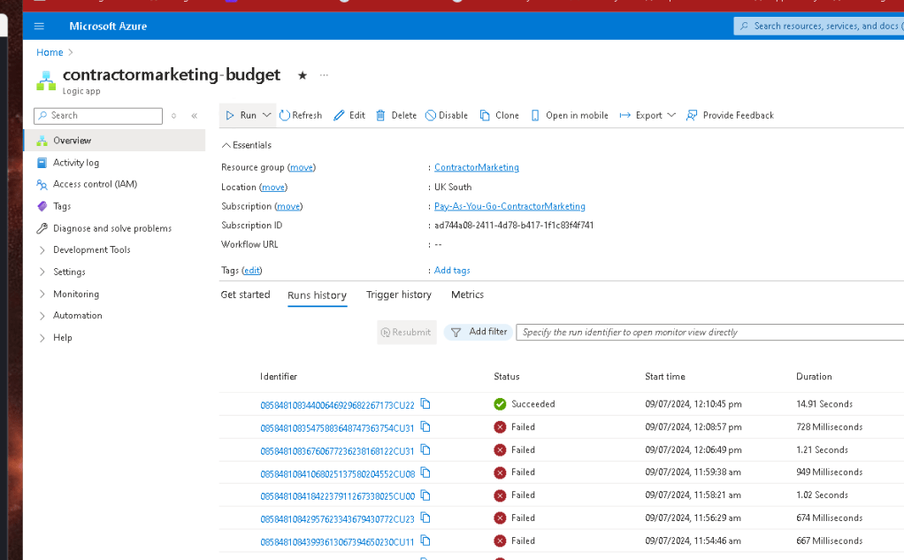Image resolution: width=904 pixels, height=560 pixels.
Task: Select Overview in the sidebar
Action: pos(114,140)
